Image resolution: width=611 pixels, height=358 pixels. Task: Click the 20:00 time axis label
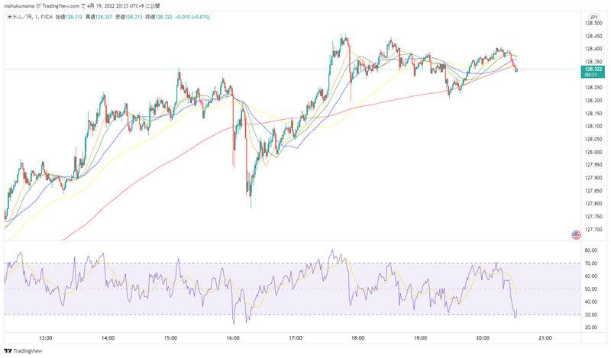pyautogui.click(x=483, y=338)
